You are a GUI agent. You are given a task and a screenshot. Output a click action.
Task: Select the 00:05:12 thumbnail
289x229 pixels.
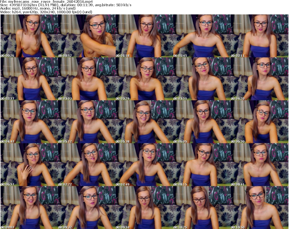(87, 122)
